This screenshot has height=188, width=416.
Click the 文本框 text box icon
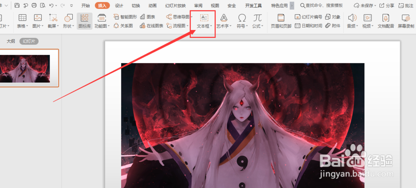tap(204, 18)
